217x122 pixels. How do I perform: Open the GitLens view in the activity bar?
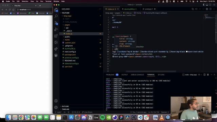click(x=56, y=42)
